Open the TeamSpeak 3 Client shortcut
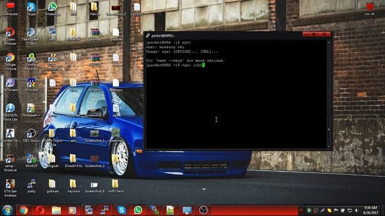The width and height of the screenshot is (385, 216). (x=31, y=36)
